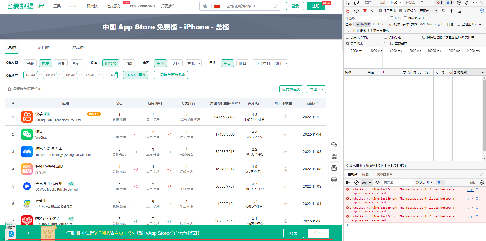Enable 使用大请求行 checkbox
Image resolution: width=486 pixels, height=241 pixels.
[347, 37]
